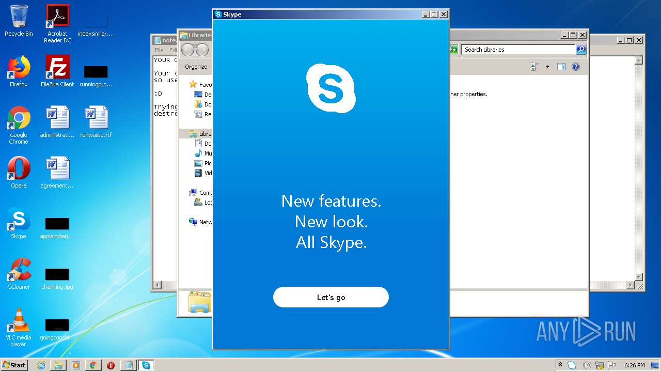The image size is (661, 372).
Task: Click the Let's go button in Skype
Action: point(330,297)
